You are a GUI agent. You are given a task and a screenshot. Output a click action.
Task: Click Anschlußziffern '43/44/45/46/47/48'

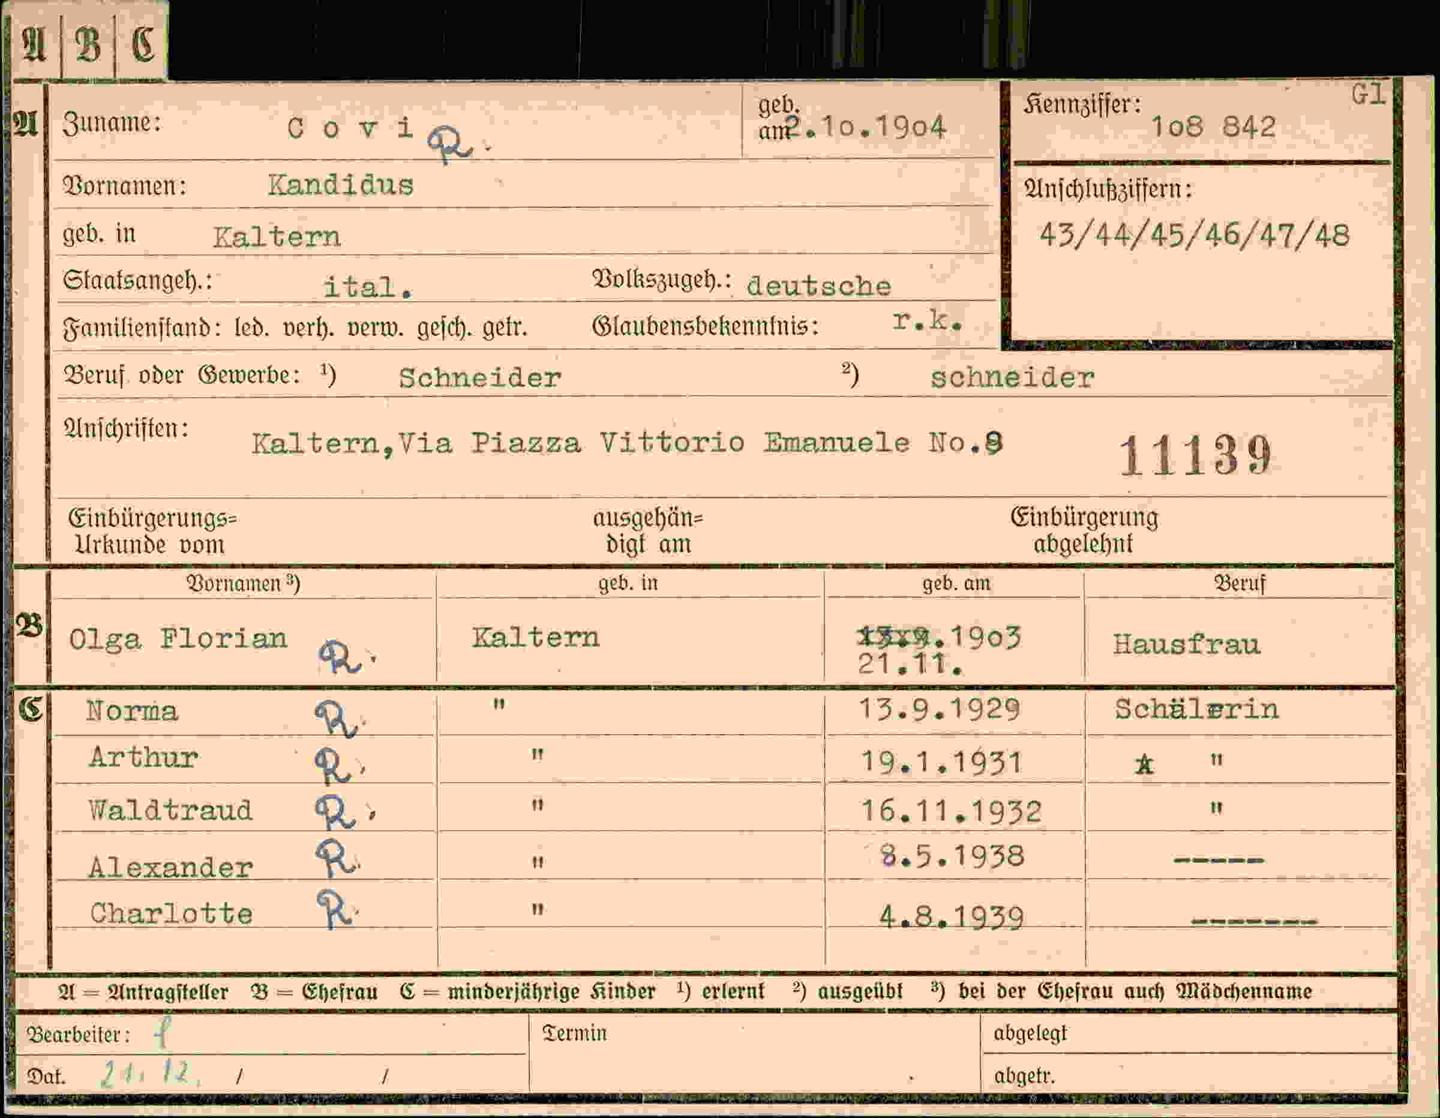pyautogui.click(x=1194, y=235)
